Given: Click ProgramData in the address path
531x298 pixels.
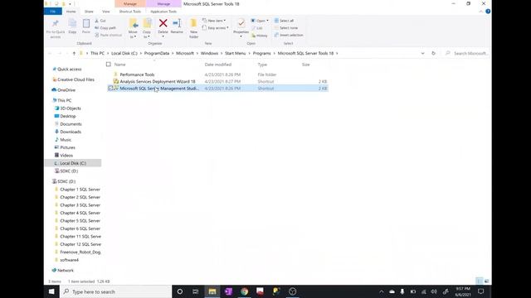Looking at the screenshot, I should tap(157, 53).
